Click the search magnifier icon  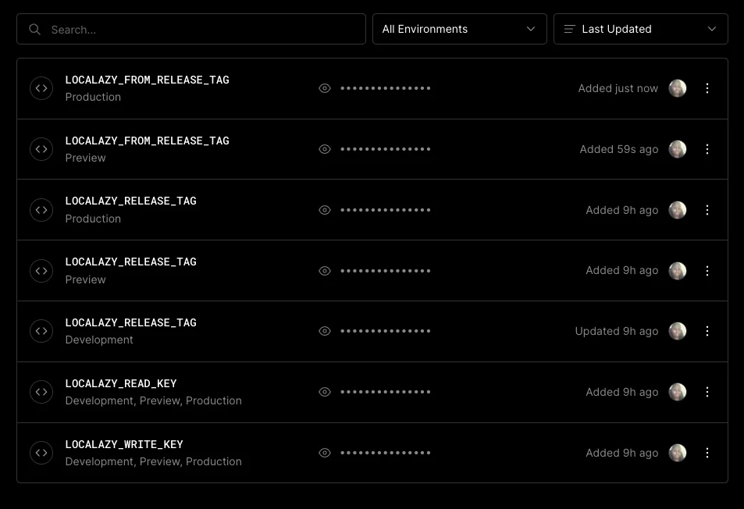pos(34,30)
